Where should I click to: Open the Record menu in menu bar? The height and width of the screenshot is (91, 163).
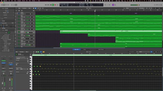tap(23, 1)
